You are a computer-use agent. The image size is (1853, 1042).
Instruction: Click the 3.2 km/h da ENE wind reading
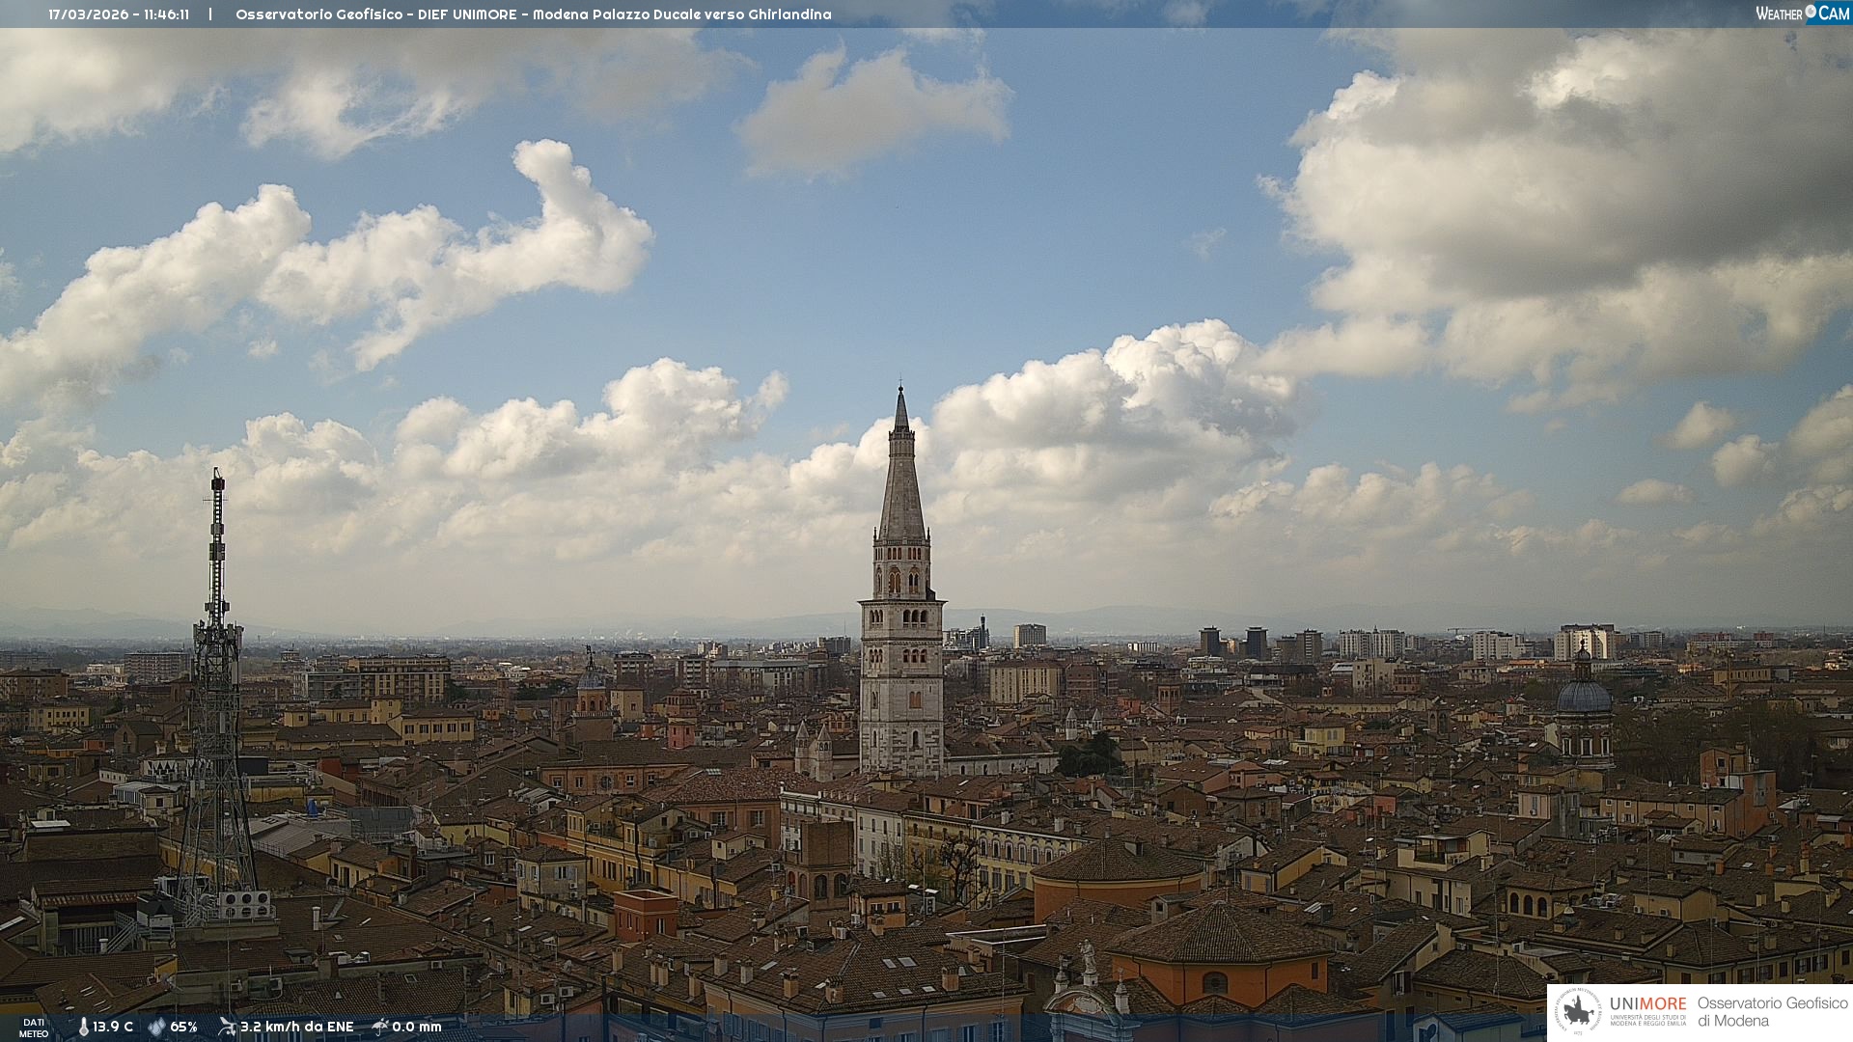click(297, 1027)
